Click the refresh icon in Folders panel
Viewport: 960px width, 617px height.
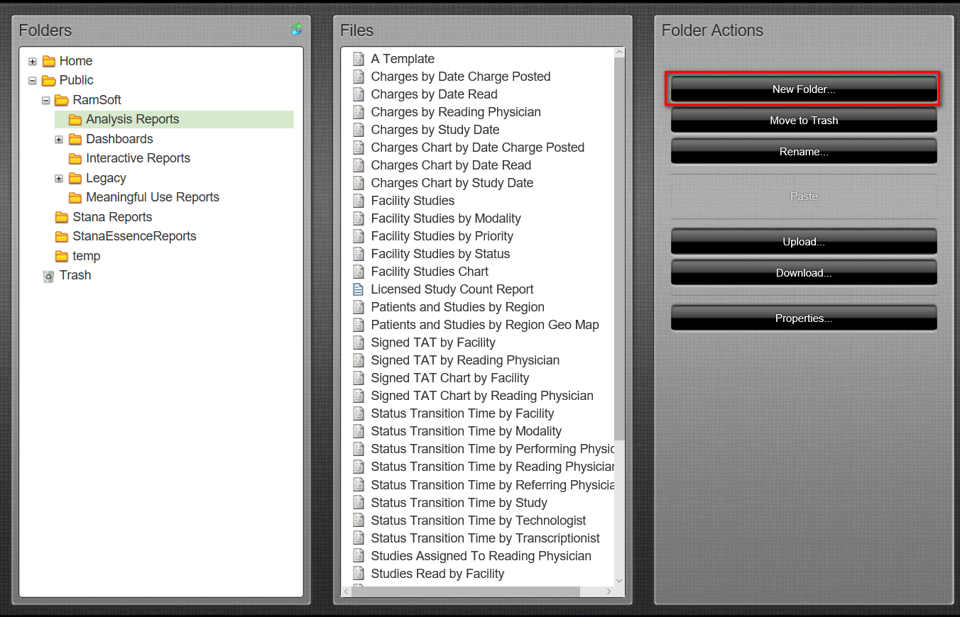click(296, 30)
